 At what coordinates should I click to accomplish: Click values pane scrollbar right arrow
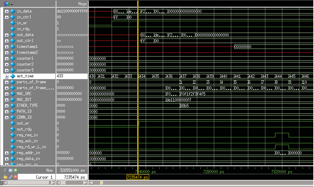click(85, 183)
